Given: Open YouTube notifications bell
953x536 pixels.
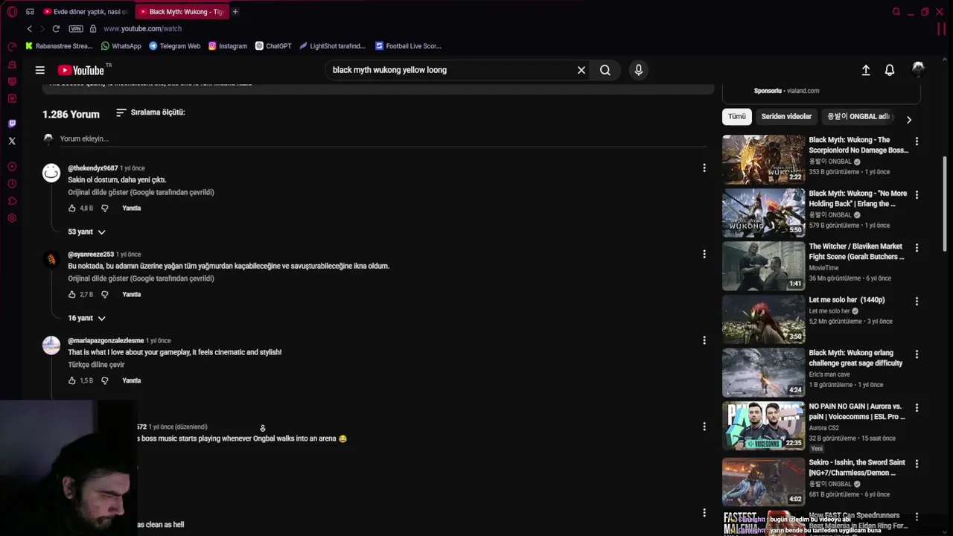Looking at the screenshot, I should coord(890,70).
